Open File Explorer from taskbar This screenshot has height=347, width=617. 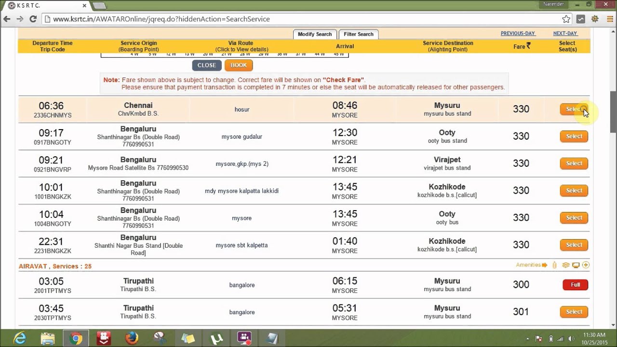tap(48, 338)
